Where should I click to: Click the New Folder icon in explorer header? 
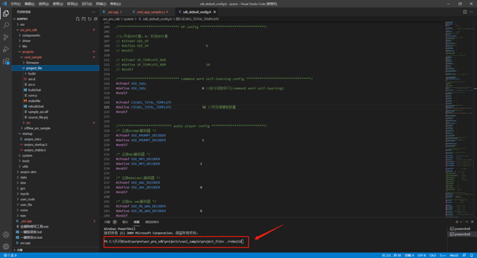84,19
